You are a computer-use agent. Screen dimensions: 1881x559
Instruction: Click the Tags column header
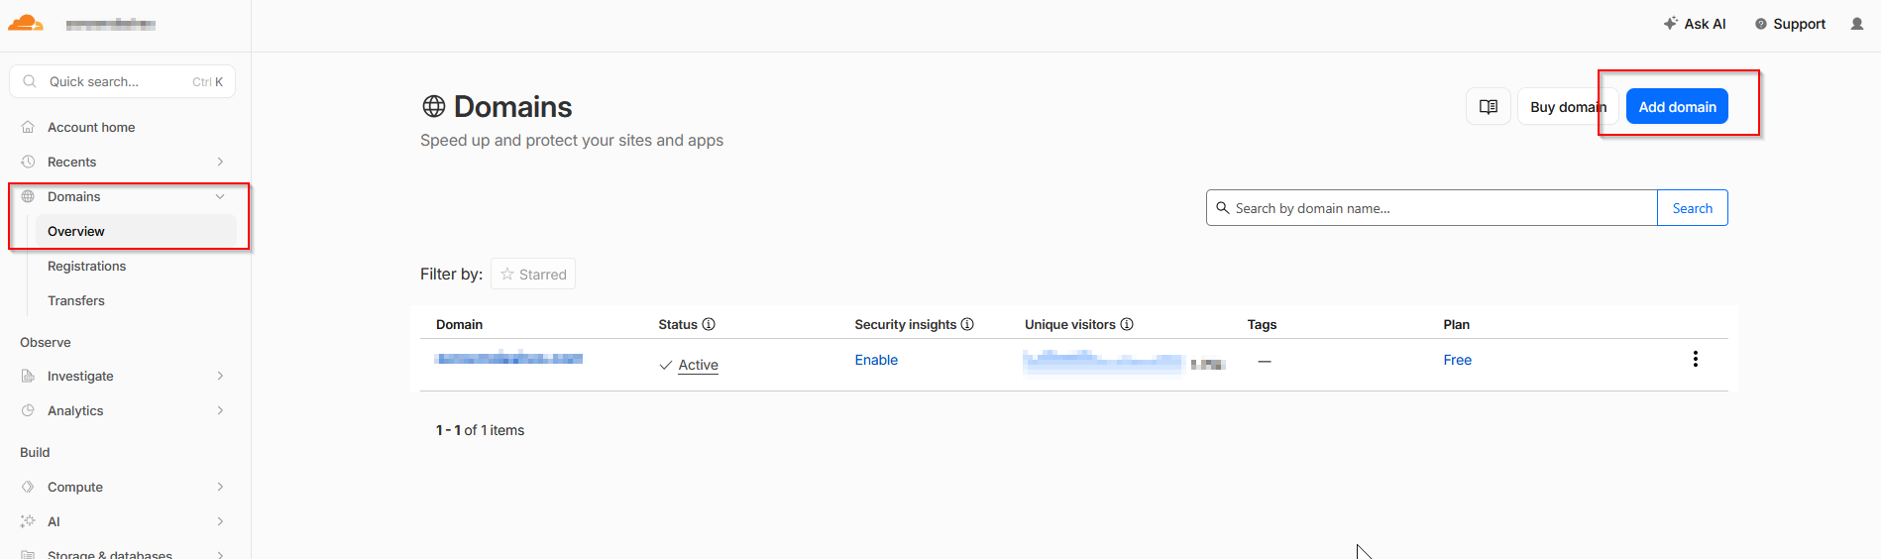coord(1262,324)
